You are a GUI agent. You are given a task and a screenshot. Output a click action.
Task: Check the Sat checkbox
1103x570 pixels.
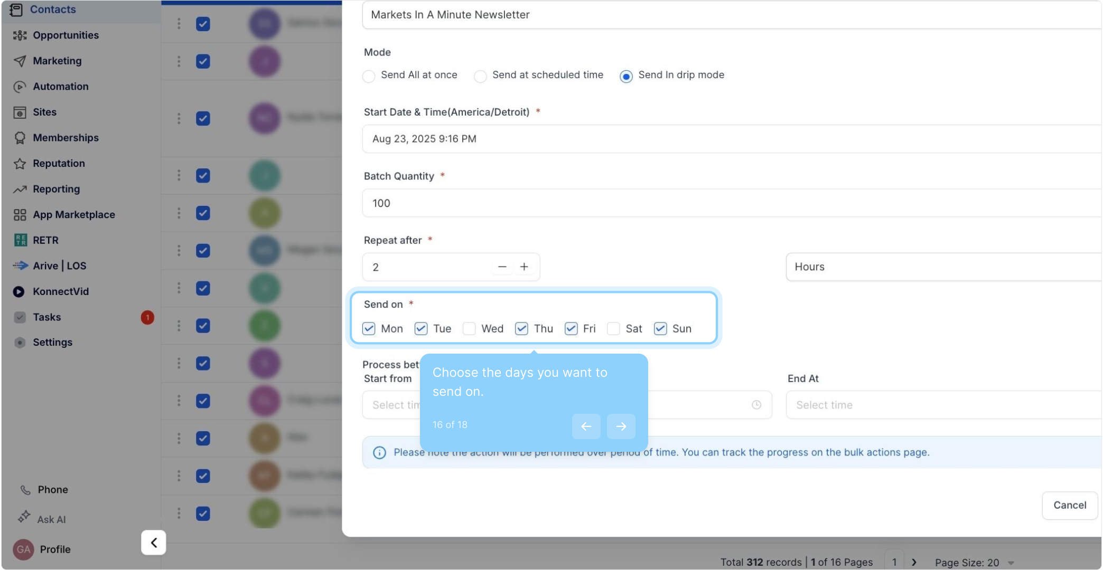pyautogui.click(x=613, y=329)
